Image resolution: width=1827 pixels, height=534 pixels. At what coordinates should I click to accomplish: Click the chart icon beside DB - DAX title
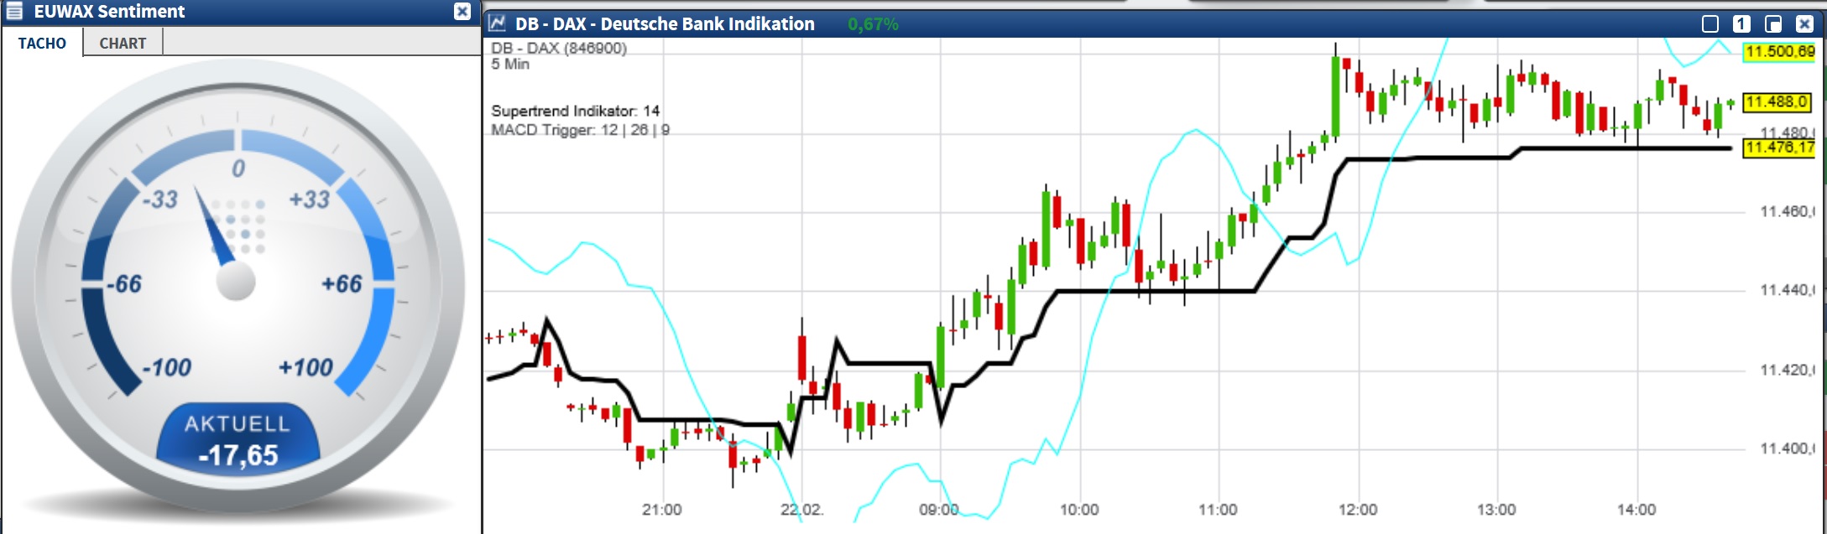[497, 23]
